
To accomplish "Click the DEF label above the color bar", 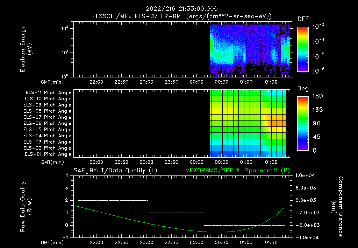I will pos(303,19).
